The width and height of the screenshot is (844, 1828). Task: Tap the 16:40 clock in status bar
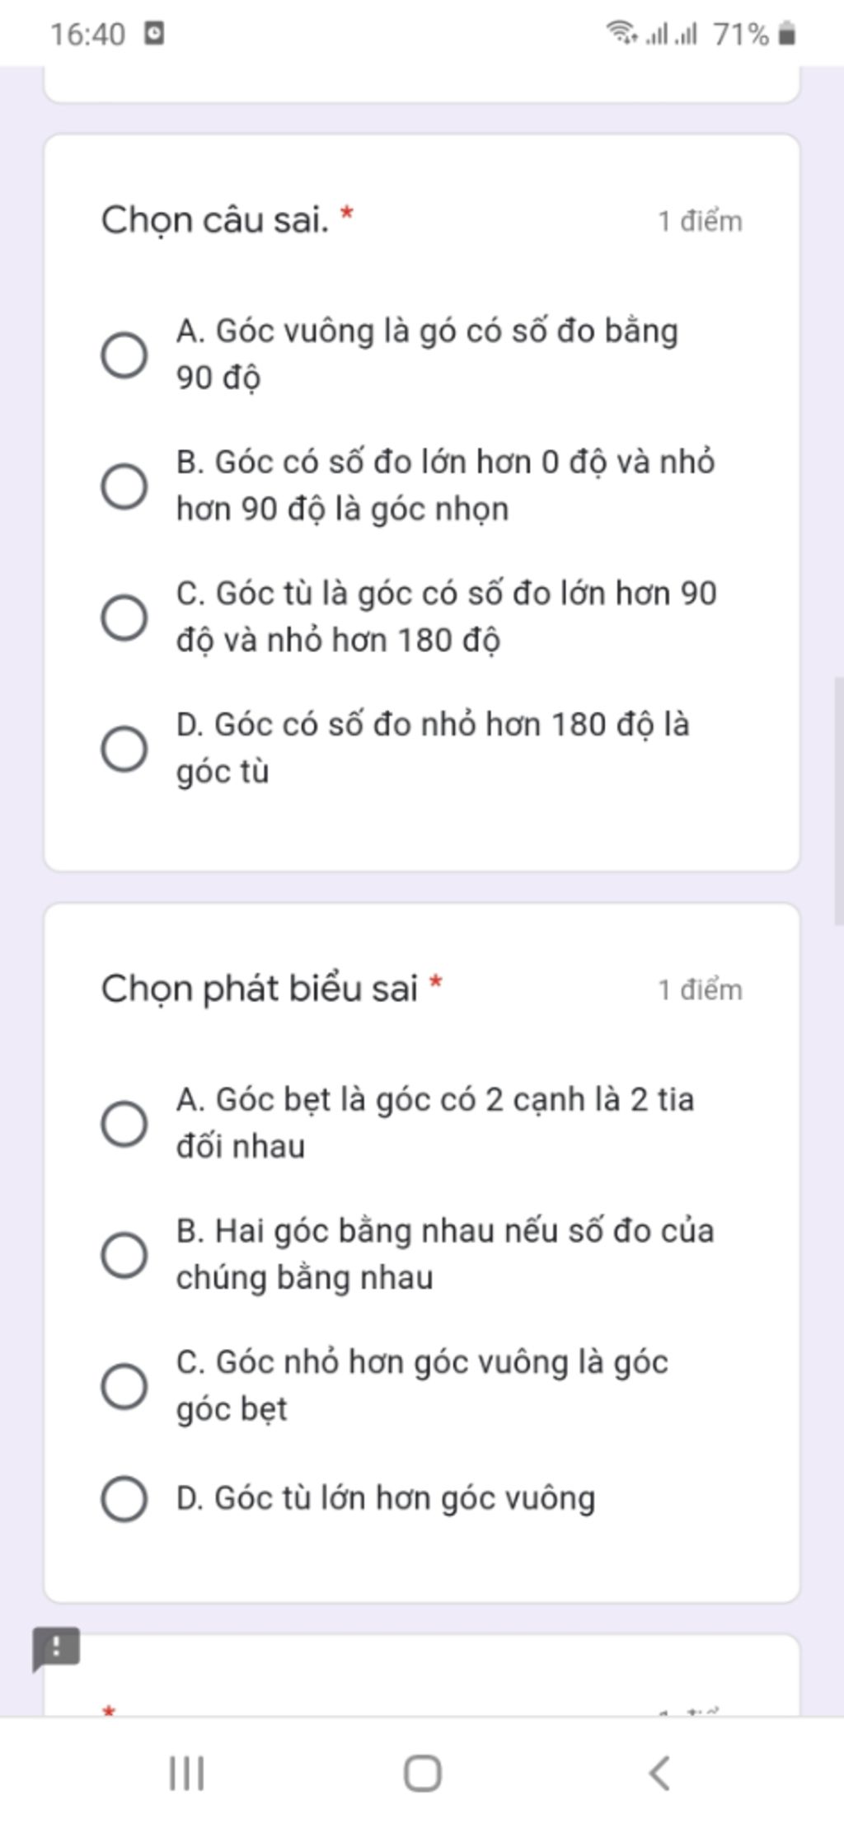[87, 34]
